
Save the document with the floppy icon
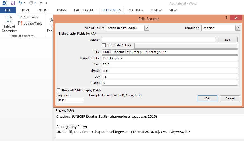(x=13, y=3)
